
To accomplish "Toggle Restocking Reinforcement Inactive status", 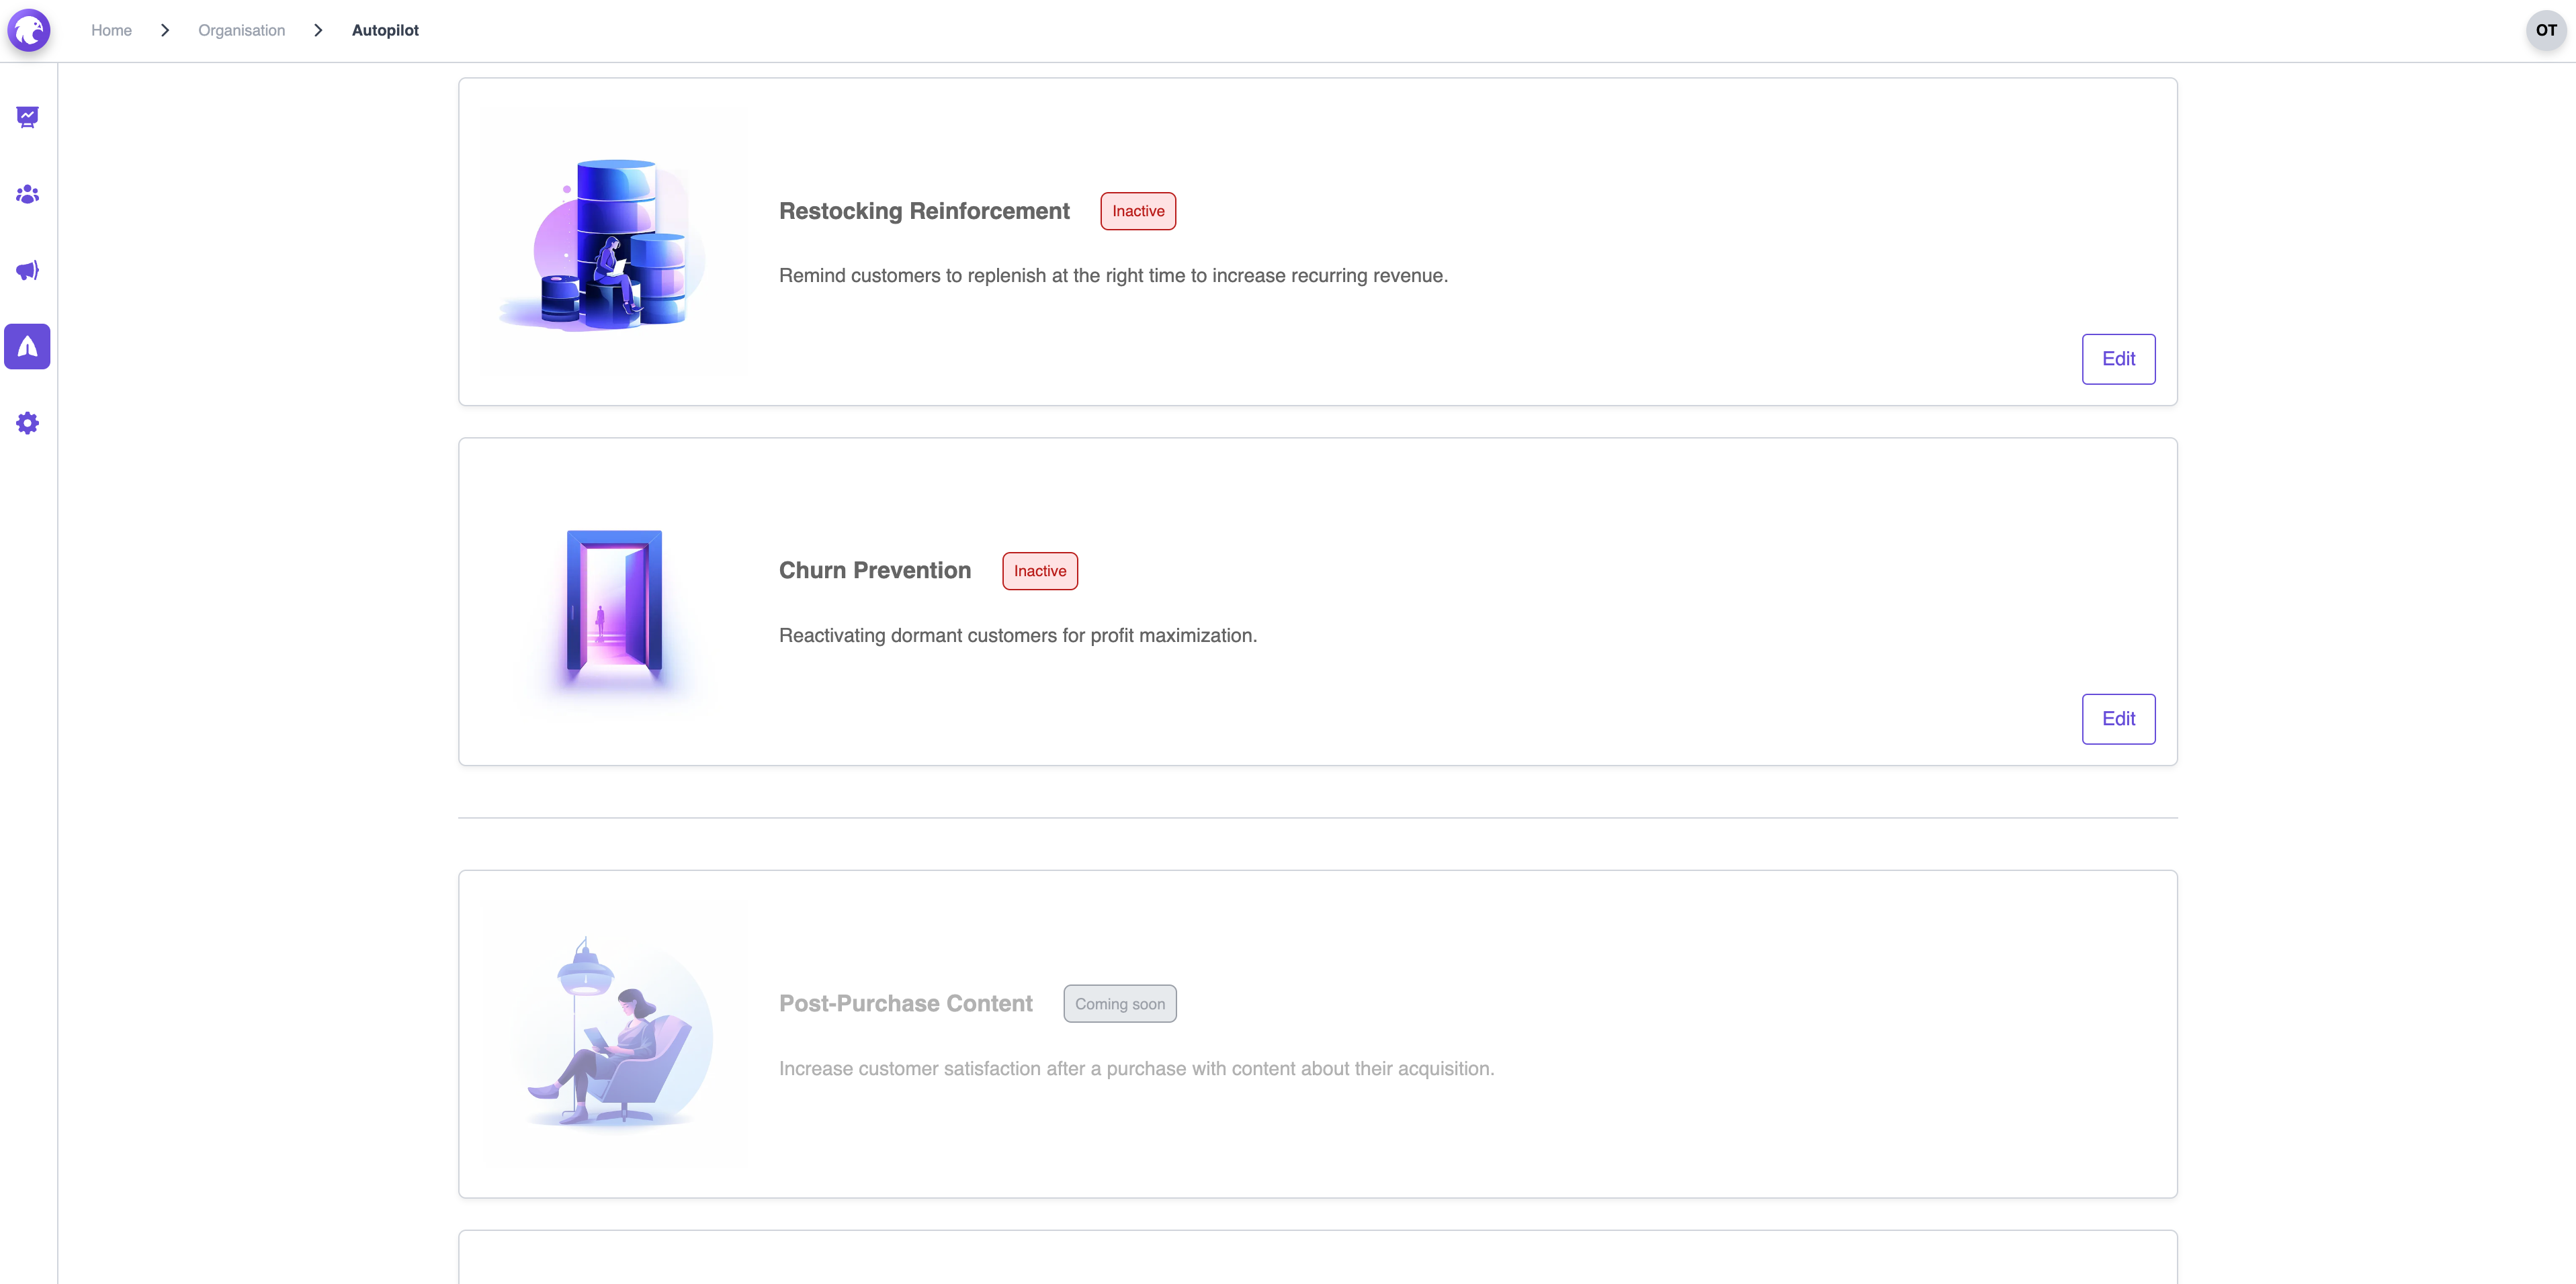I will click(1137, 210).
